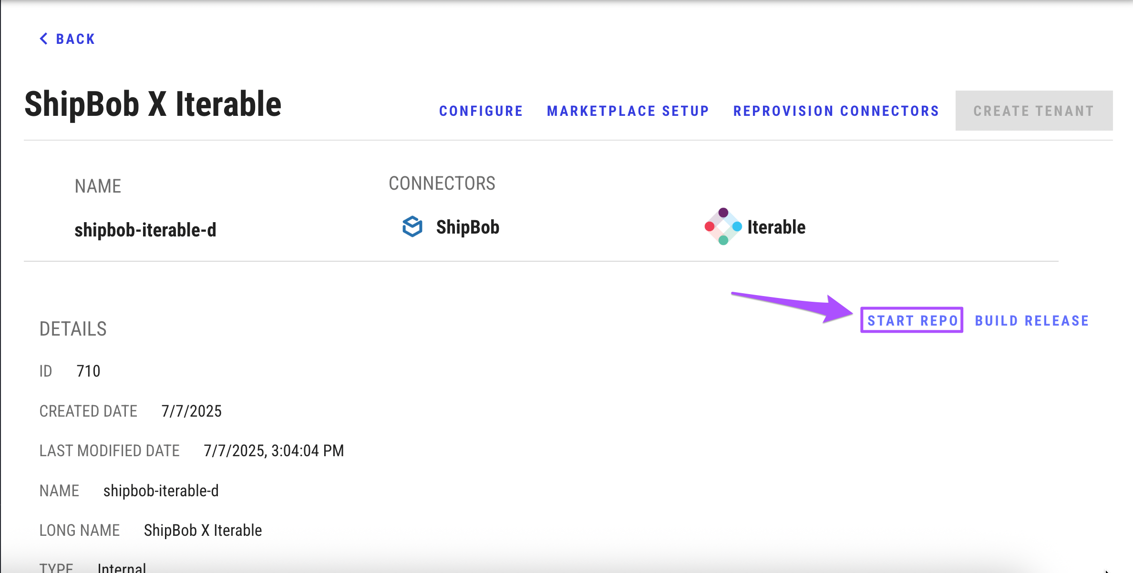Viewport: 1133px width, 573px height.
Task: Click the shipbob-iterable-d name under NAME header
Action: click(x=145, y=230)
